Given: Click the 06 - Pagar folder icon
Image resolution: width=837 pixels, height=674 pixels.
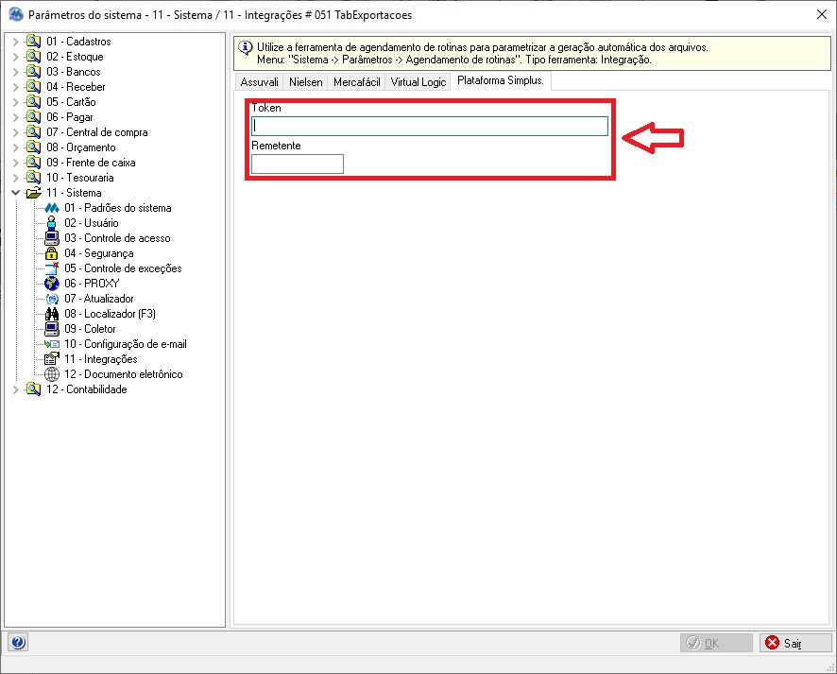Looking at the screenshot, I should point(33,117).
